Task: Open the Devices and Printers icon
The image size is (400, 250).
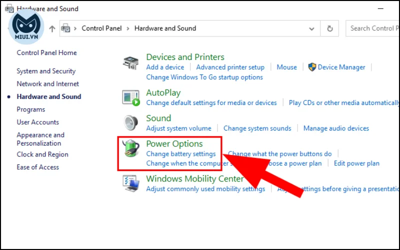Action: (130, 63)
